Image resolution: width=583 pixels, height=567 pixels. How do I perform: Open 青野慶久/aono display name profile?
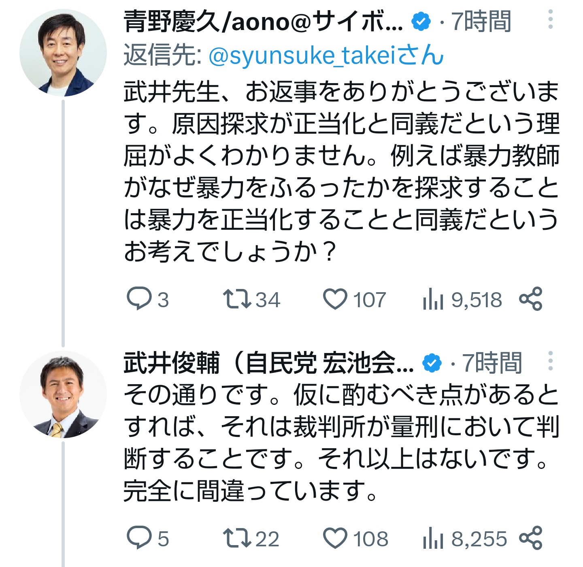click(x=264, y=21)
